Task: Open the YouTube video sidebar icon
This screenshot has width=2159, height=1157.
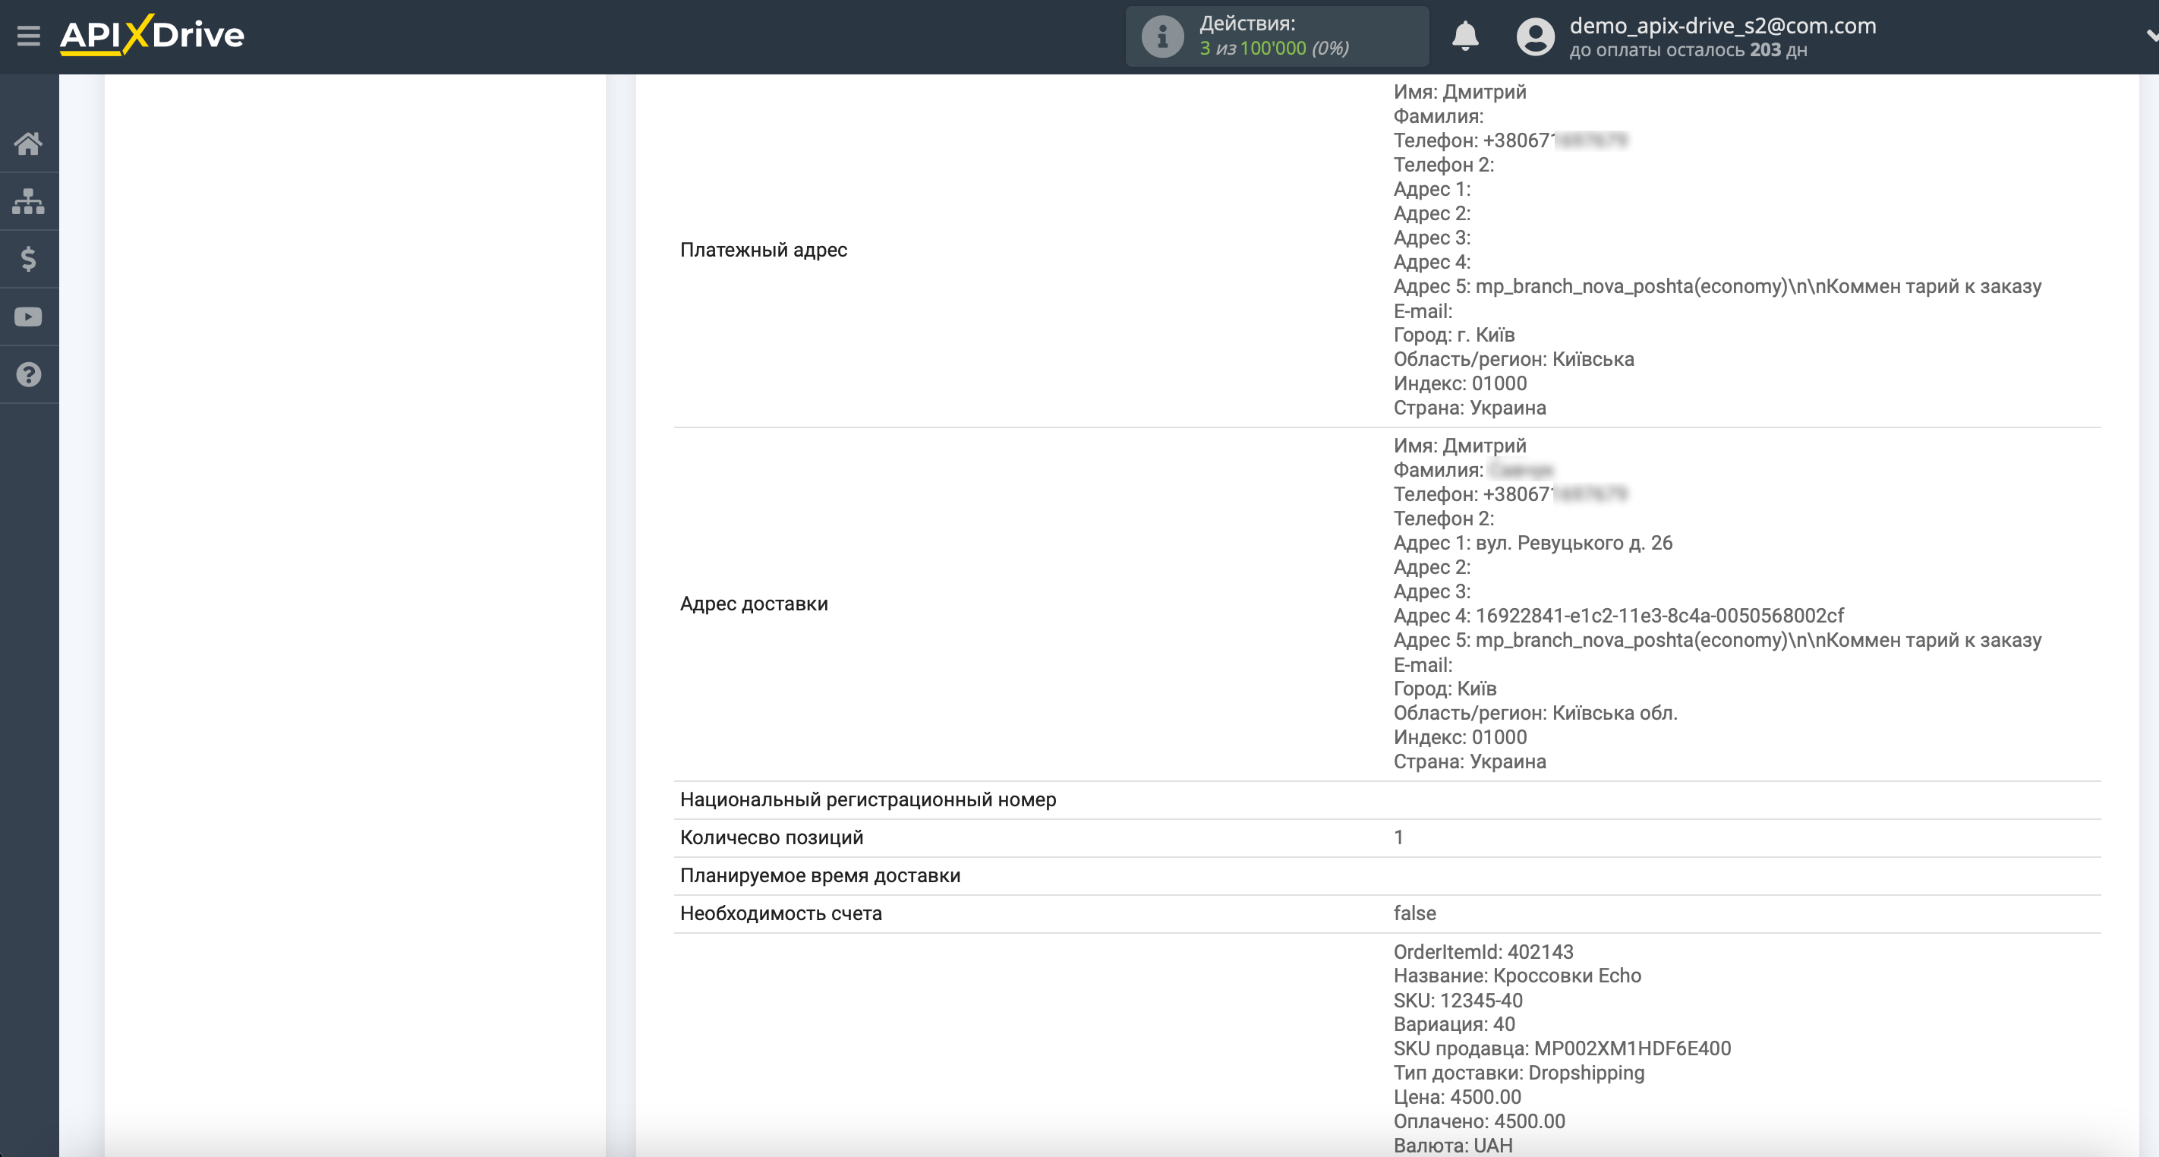Action: pyautogui.click(x=29, y=317)
